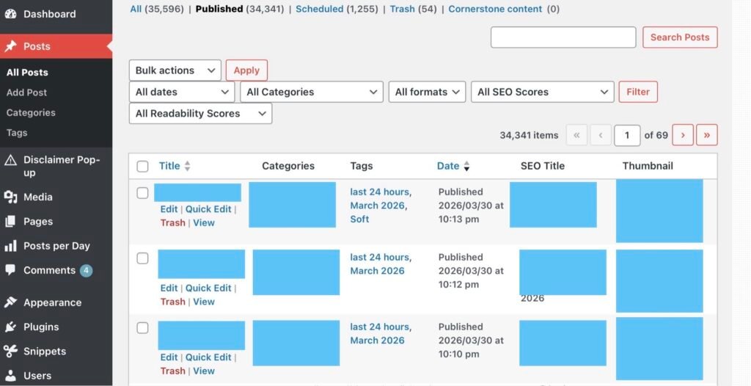Click the Filter button
This screenshot has width=751, height=386.
(637, 92)
